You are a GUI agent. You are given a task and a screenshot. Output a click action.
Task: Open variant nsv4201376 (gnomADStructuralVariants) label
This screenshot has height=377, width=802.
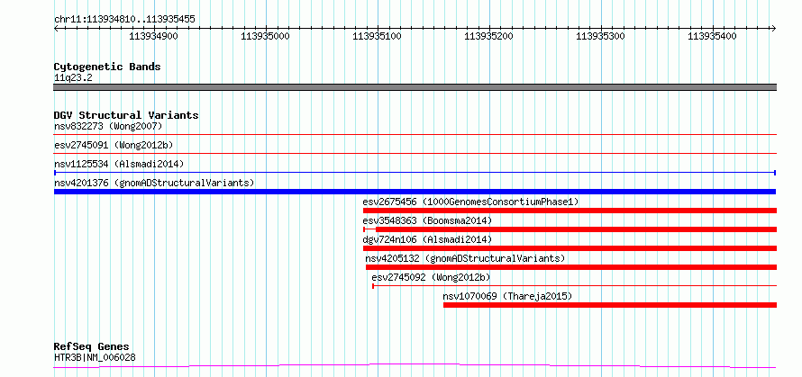(x=154, y=183)
